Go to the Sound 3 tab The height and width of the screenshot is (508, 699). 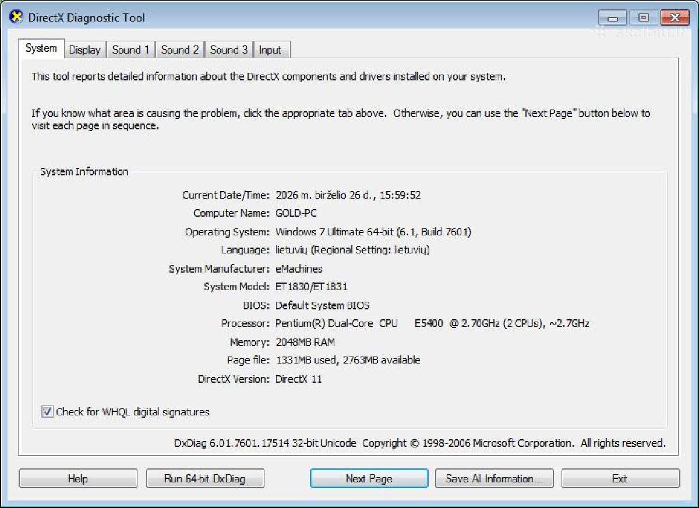(229, 50)
